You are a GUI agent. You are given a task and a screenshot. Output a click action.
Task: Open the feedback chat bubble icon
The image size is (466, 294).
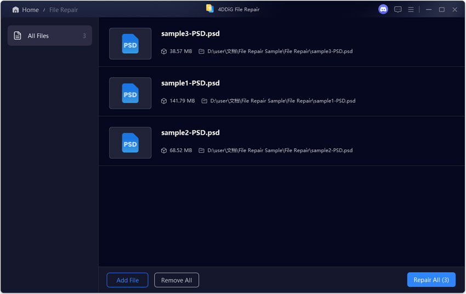click(397, 9)
